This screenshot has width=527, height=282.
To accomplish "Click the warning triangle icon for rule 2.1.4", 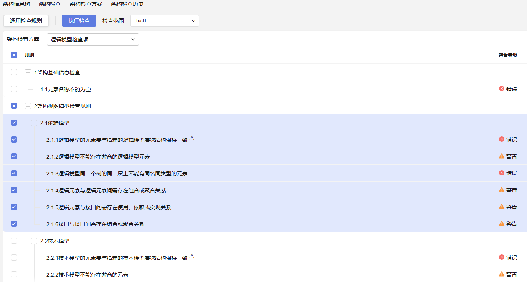I will click(501, 190).
